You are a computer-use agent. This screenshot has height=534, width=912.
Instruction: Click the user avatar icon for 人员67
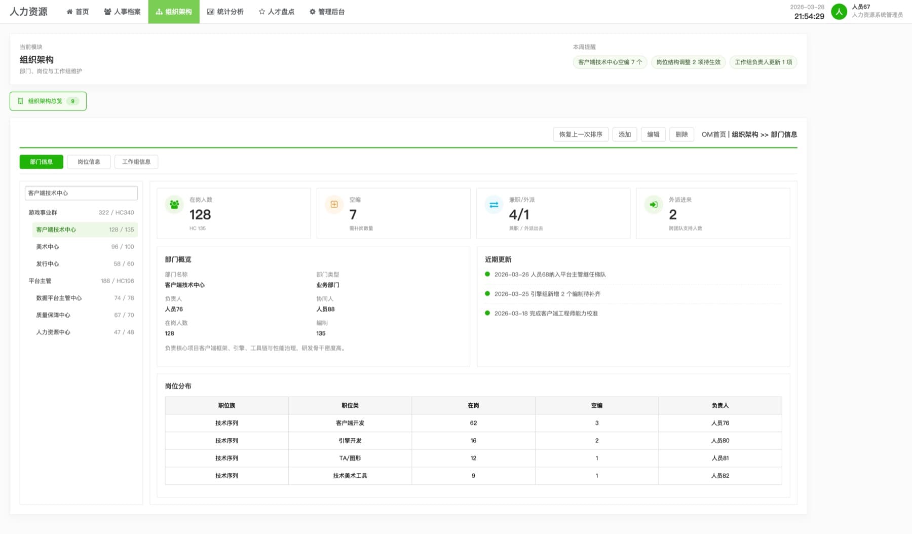839,11
